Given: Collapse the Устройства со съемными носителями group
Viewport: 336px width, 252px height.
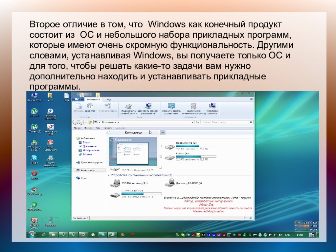Looking at the screenshot, I should click(109, 175).
